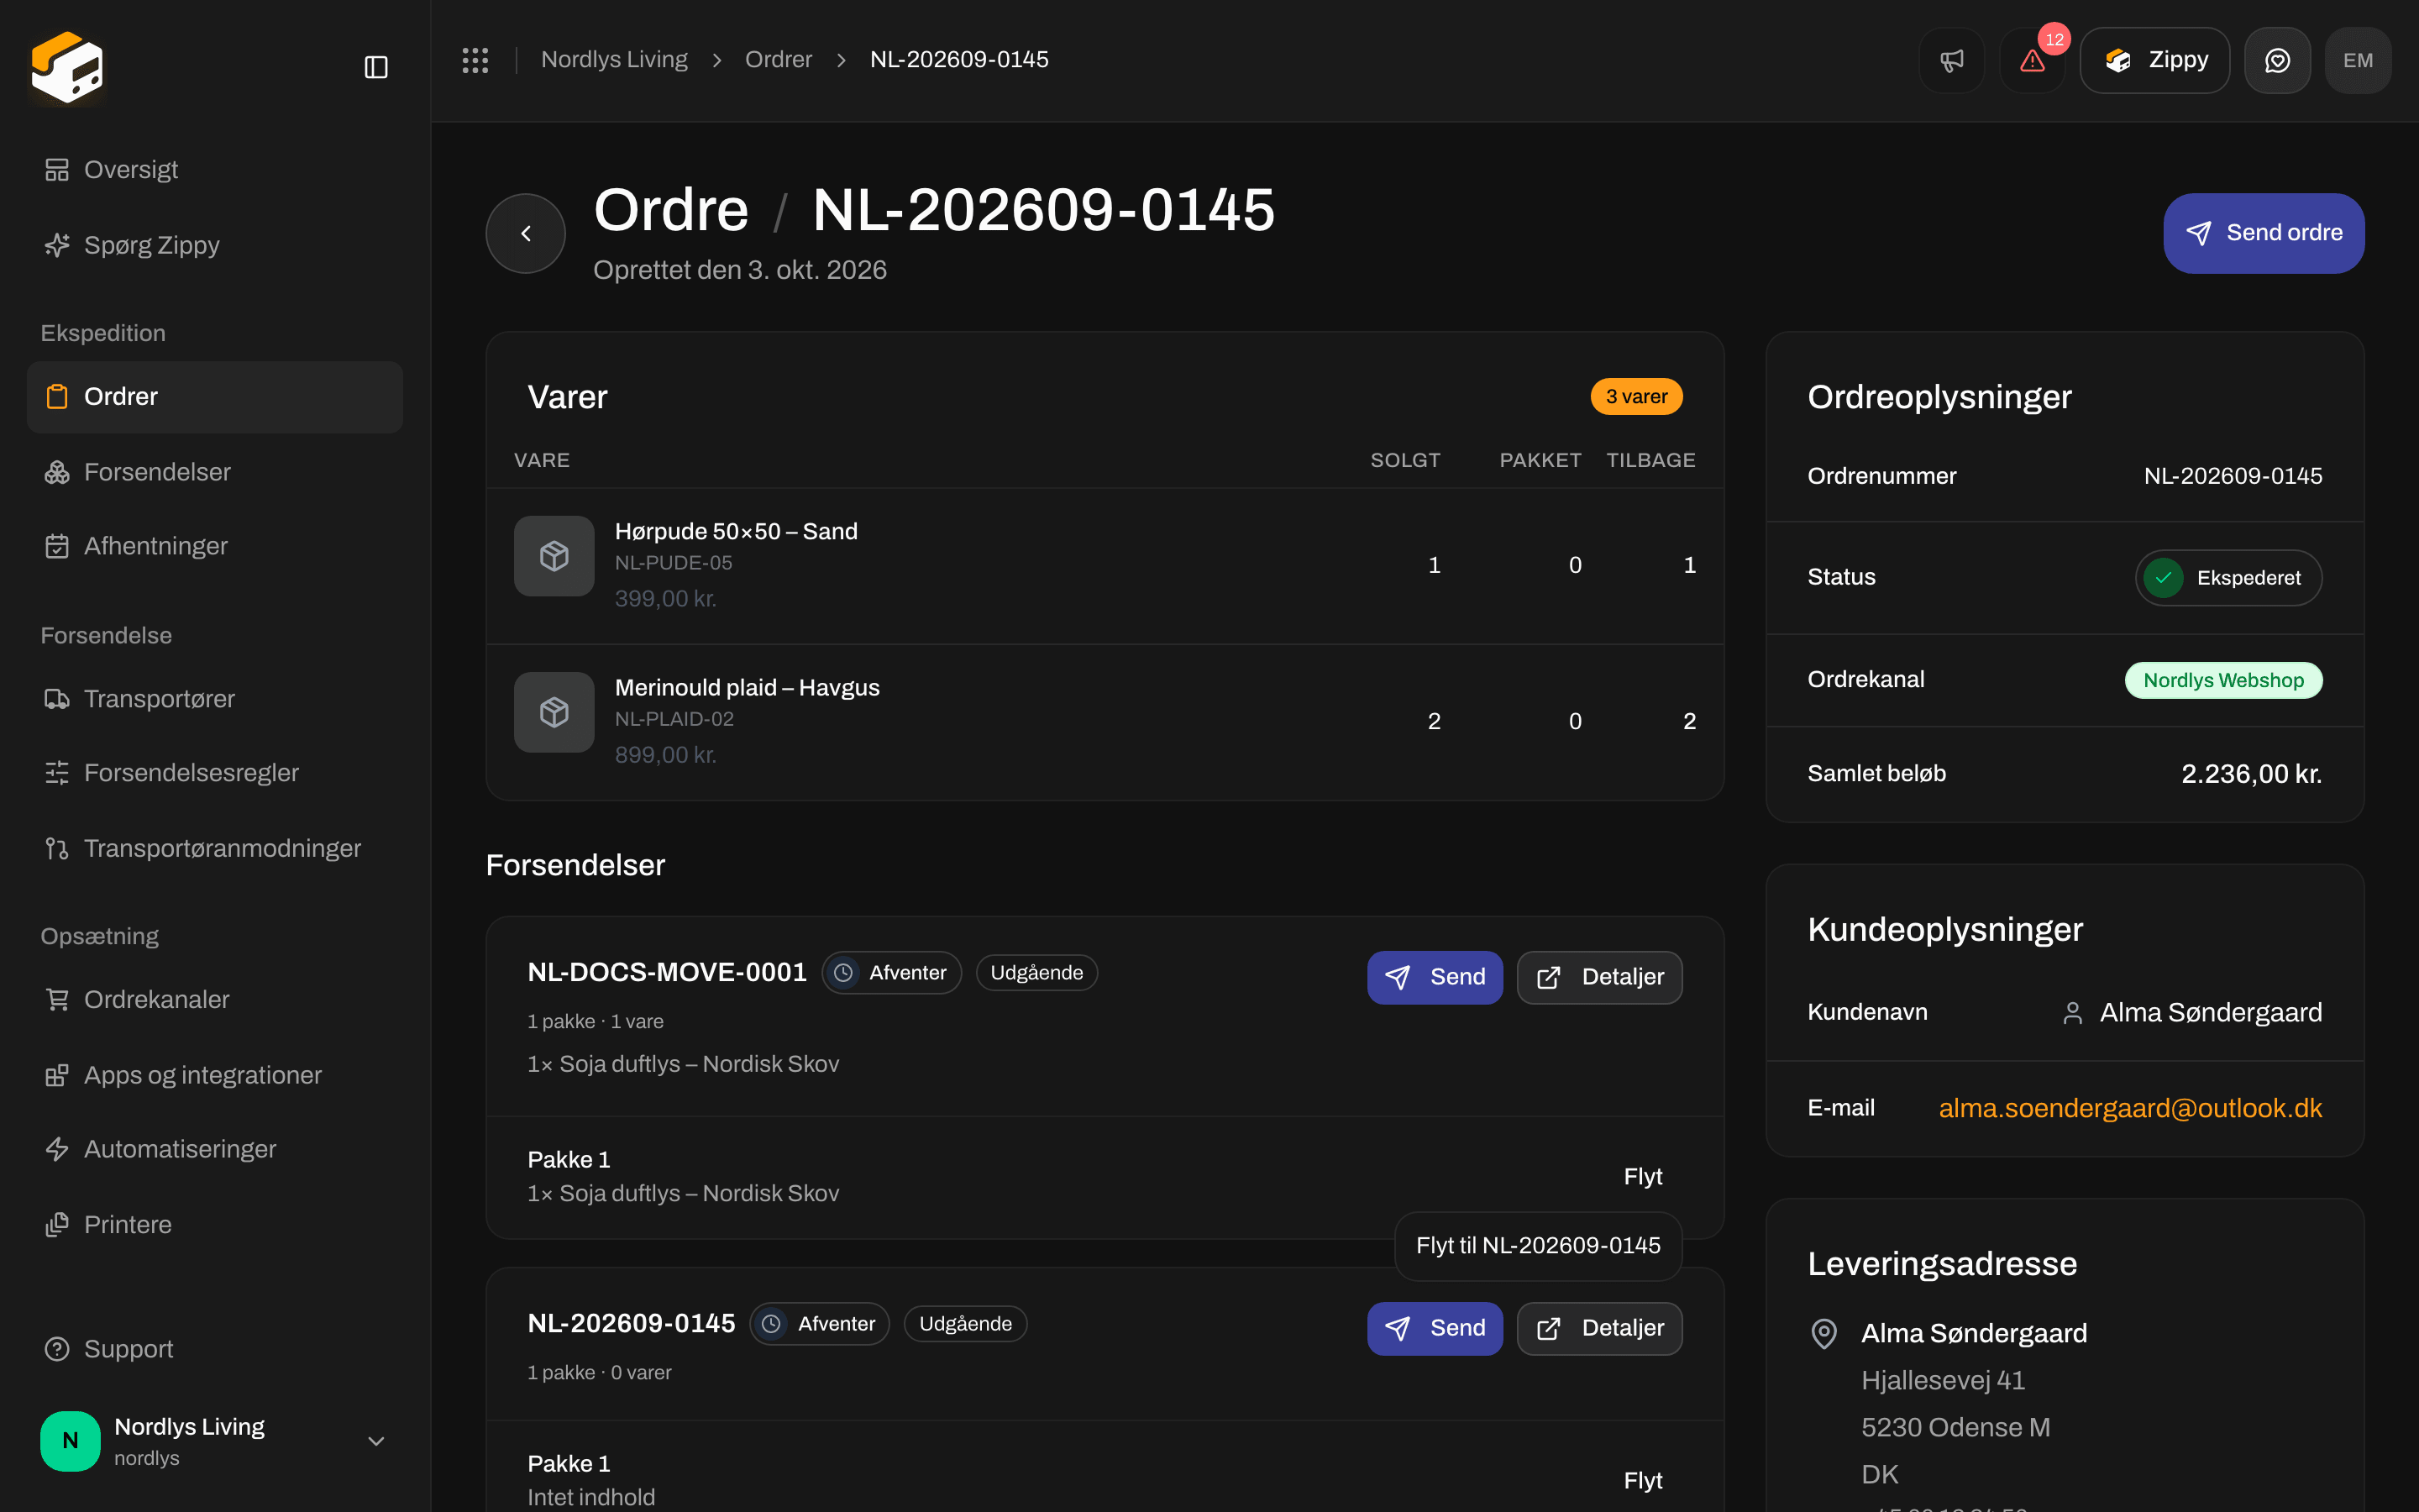Choose Flyt til NL-202609-0145 option
2419x1512 pixels.
[x=1539, y=1245]
